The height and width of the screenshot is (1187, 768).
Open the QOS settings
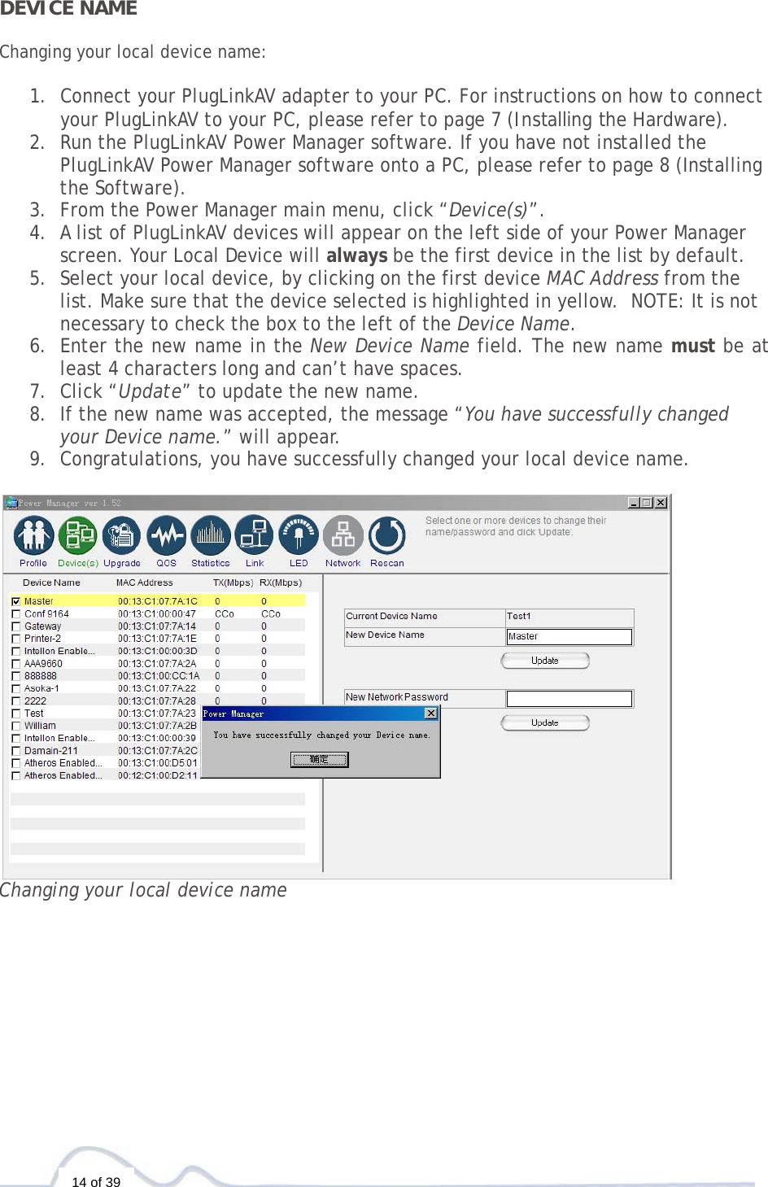click(x=166, y=535)
